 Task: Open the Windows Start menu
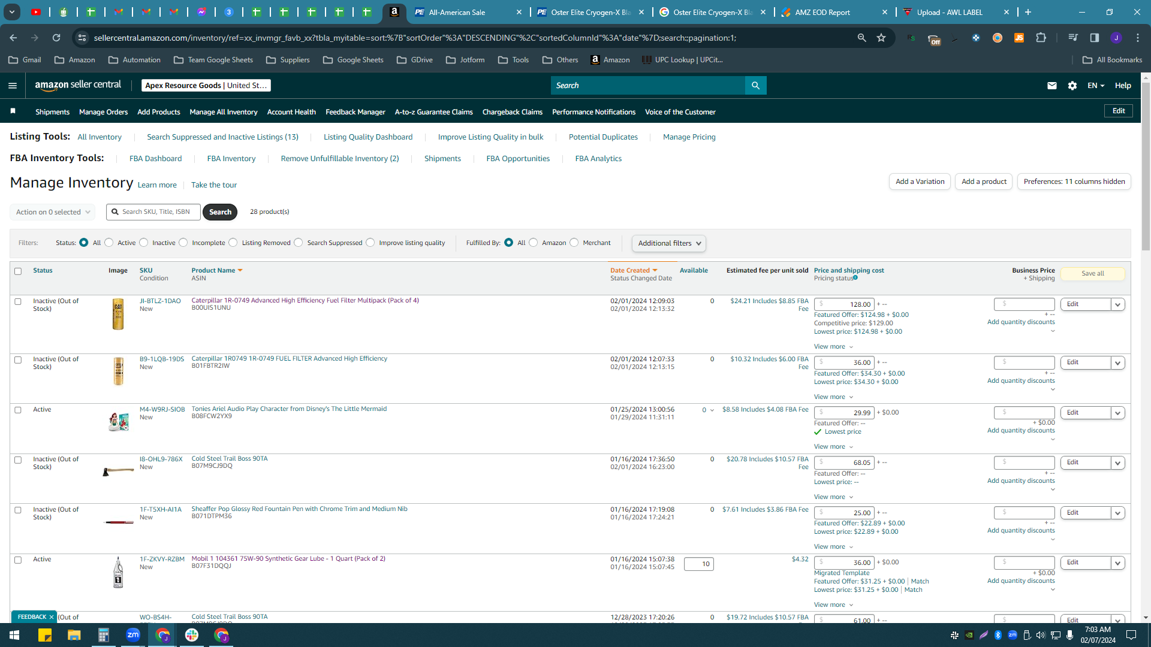point(14,635)
